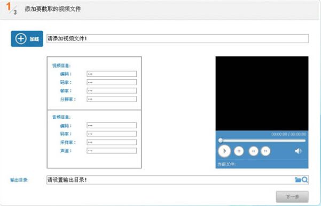The height and width of the screenshot is (206, 321).
Task: Click the 声道 value field
Action: click(x=112, y=151)
